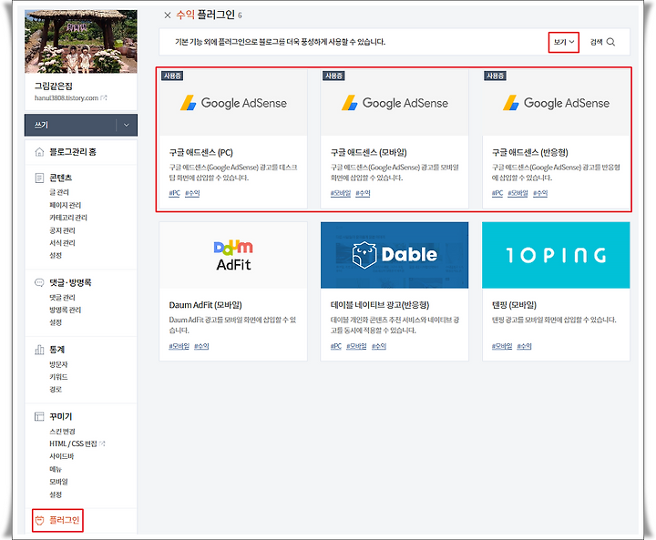The height and width of the screenshot is (540, 656).
Task: Click the 통계 bar chart icon
Action: pos(39,350)
